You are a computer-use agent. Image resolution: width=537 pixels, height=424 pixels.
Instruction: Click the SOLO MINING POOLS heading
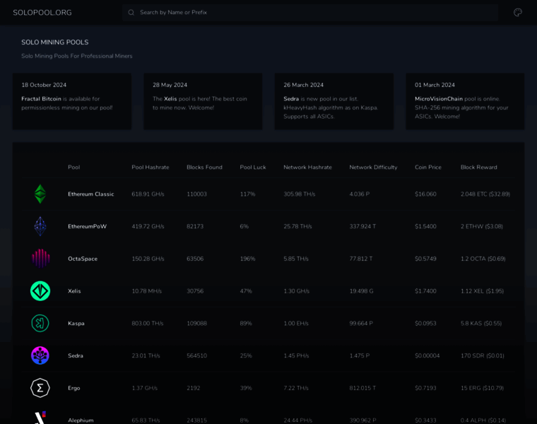click(x=55, y=42)
